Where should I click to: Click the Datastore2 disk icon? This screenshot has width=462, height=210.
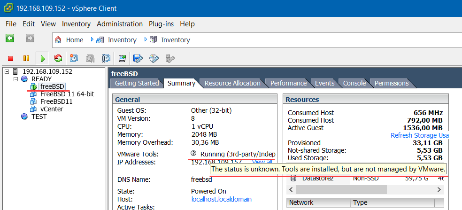(293, 178)
